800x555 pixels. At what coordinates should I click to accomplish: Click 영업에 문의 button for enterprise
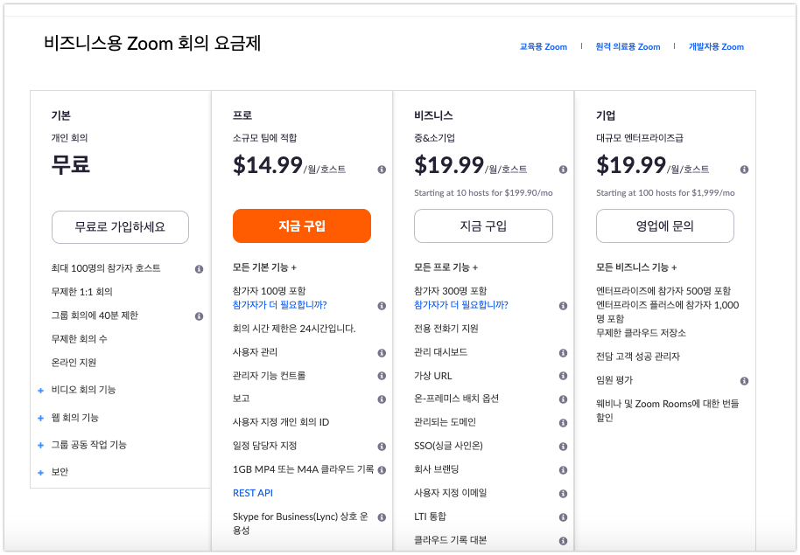pyautogui.click(x=664, y=226)
